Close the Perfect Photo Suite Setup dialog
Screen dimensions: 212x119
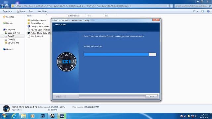point(156,20)
